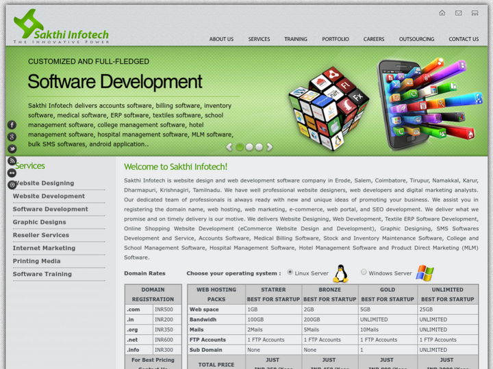Open the Portfolio menu item

[x=336, y=39]
